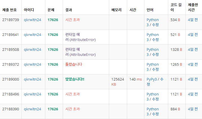Click the 시간 초과 result of submission 27188390
Screen dimensions: 202x119
click(73, 109)
